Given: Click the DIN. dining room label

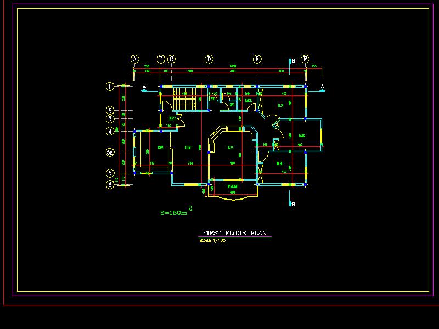Looking at the screenshot, I should click(x=188, y=148).
